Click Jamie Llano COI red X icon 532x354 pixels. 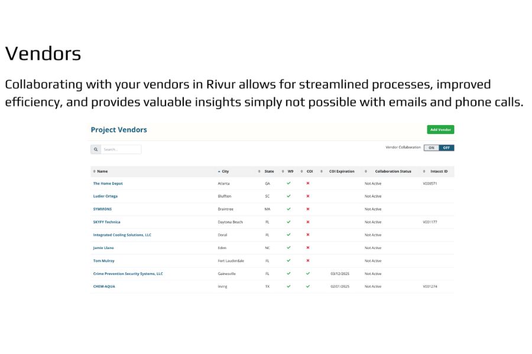(x=308, y=248)
